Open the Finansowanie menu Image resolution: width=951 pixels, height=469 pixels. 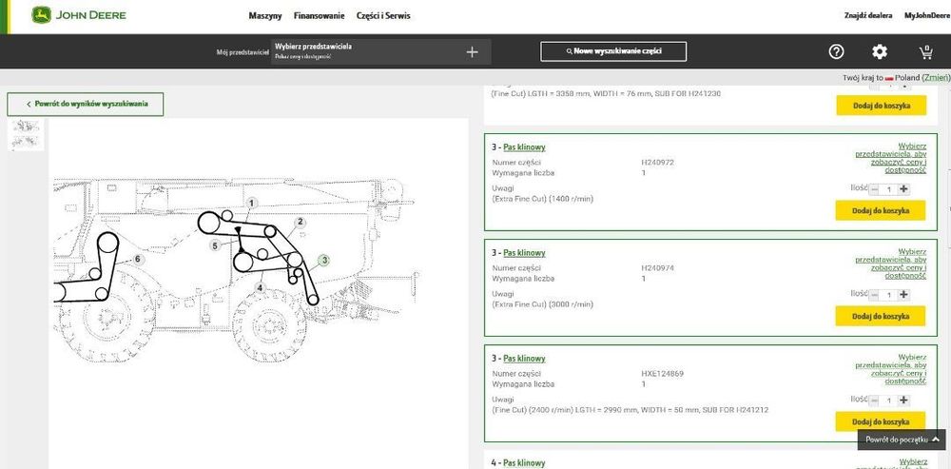[x=319, y=16]
